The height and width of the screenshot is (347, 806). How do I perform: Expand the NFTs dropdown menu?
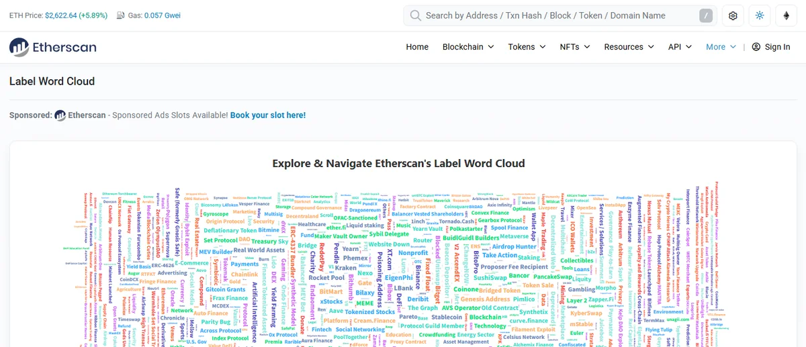tap(575, 47)
